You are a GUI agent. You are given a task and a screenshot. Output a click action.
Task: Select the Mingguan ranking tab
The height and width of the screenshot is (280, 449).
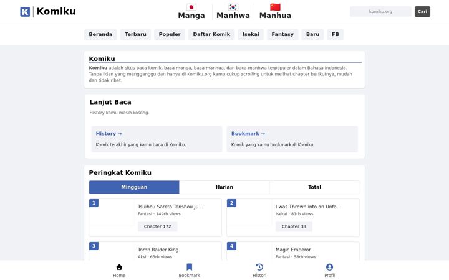pos(134,187)
